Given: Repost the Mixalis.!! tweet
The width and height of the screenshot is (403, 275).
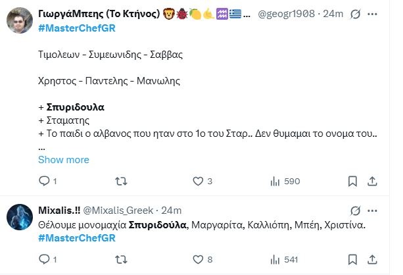Looking at the screenshot, I should click(121, 259).
